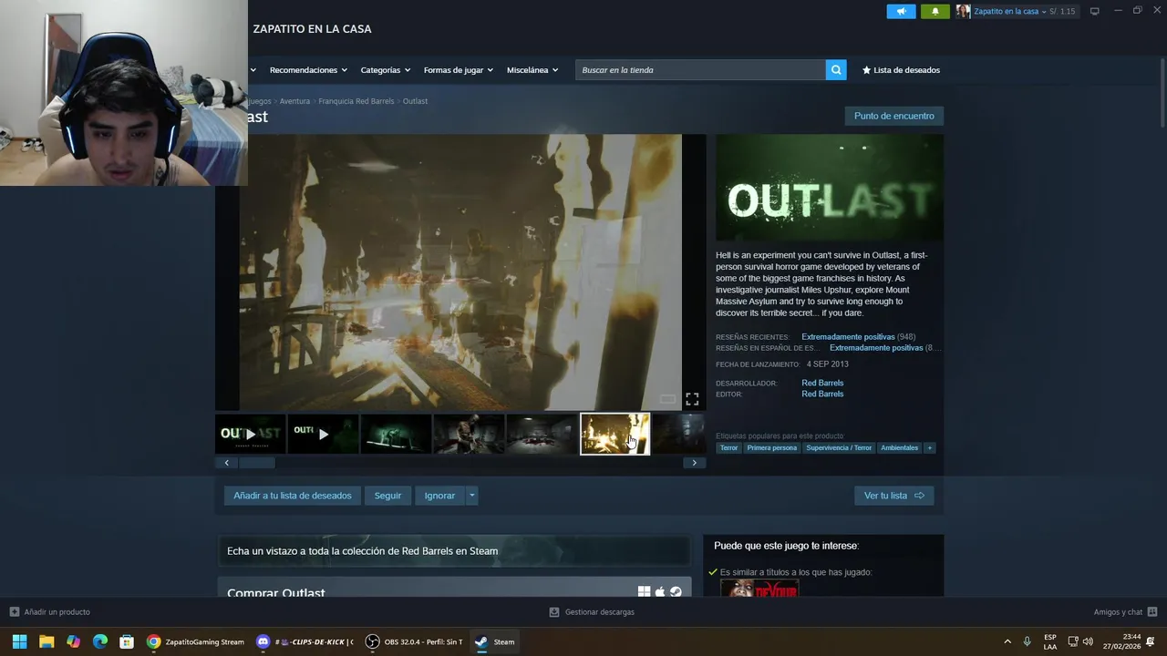Open the volume tray icon

1088,641
